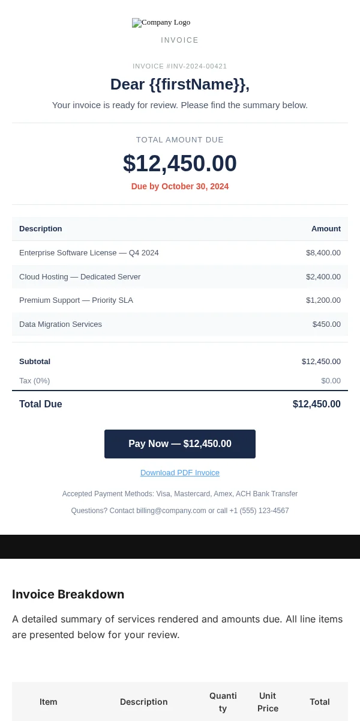Click the Company Logo image
Image resolution: width=360 pixels, height=721 pixels.
point(161,23)
